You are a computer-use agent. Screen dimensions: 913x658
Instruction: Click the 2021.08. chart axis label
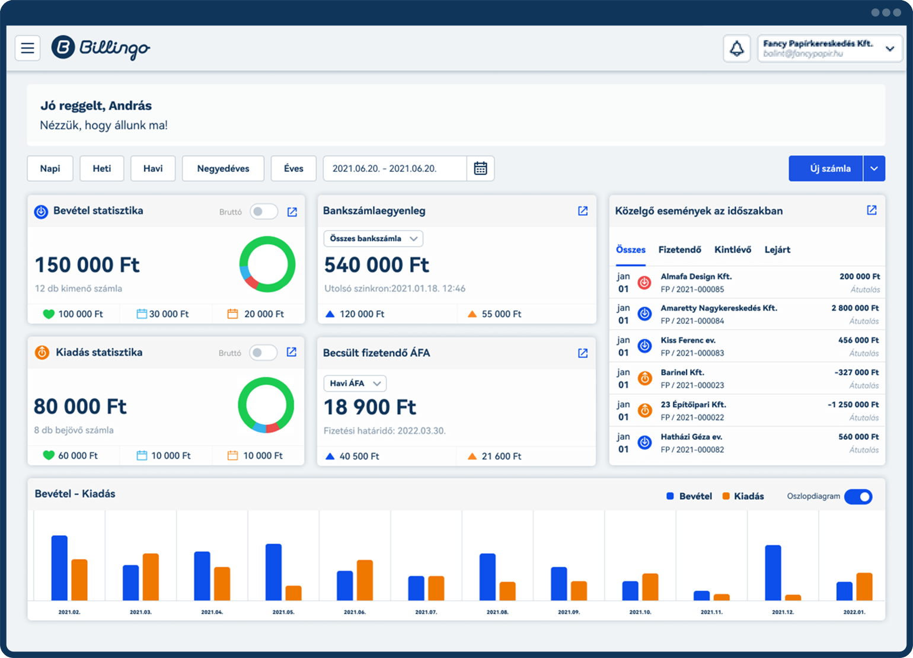point(497,612)
